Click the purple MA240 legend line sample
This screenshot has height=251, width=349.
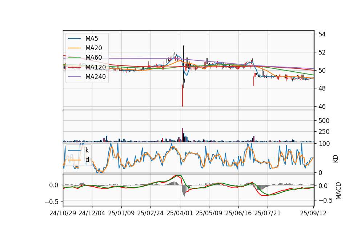click(74, 77)
